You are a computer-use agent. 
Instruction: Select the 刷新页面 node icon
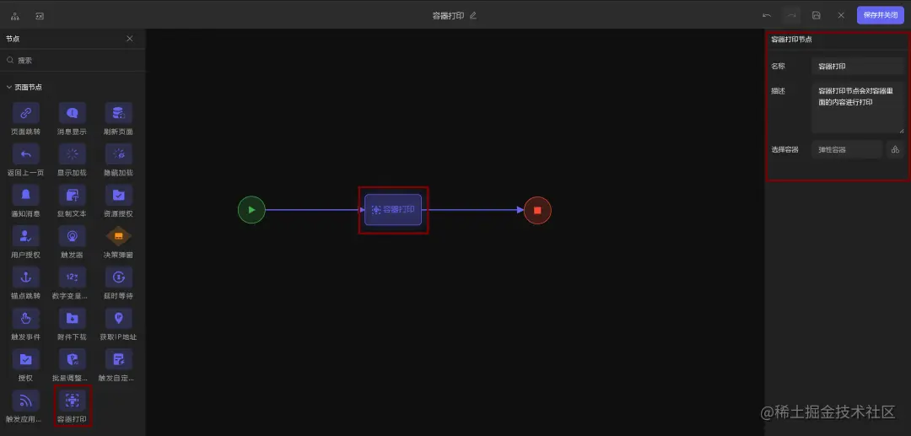(119, 113)
